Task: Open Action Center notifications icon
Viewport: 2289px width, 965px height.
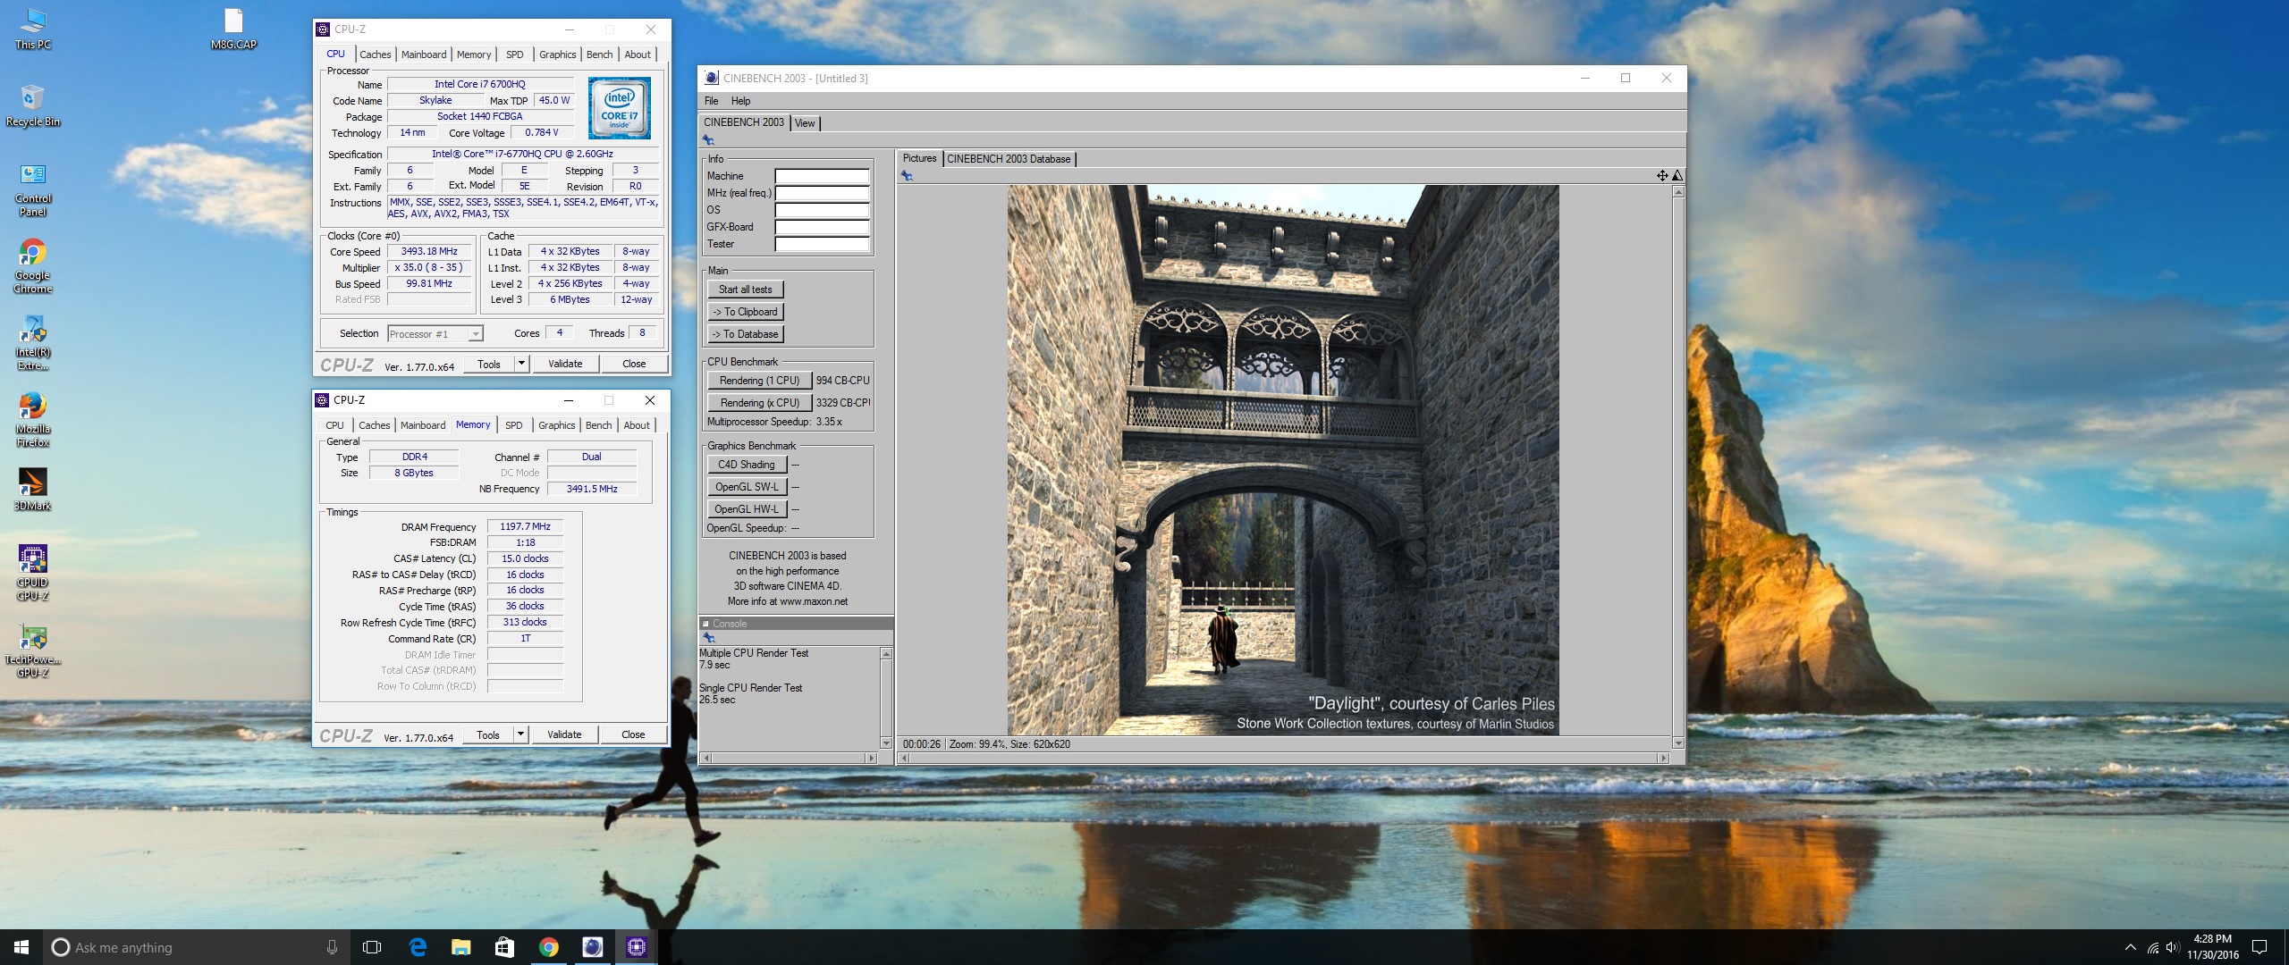Action: click(x=2259, y=947)
